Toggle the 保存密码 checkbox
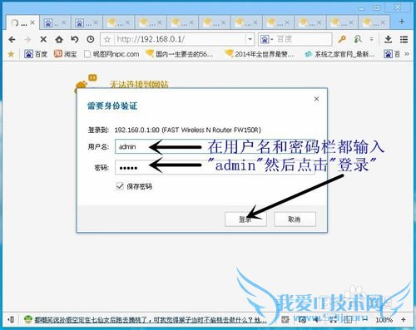The width and height of the screenshot is (416, 330). [x=120, y=186]
